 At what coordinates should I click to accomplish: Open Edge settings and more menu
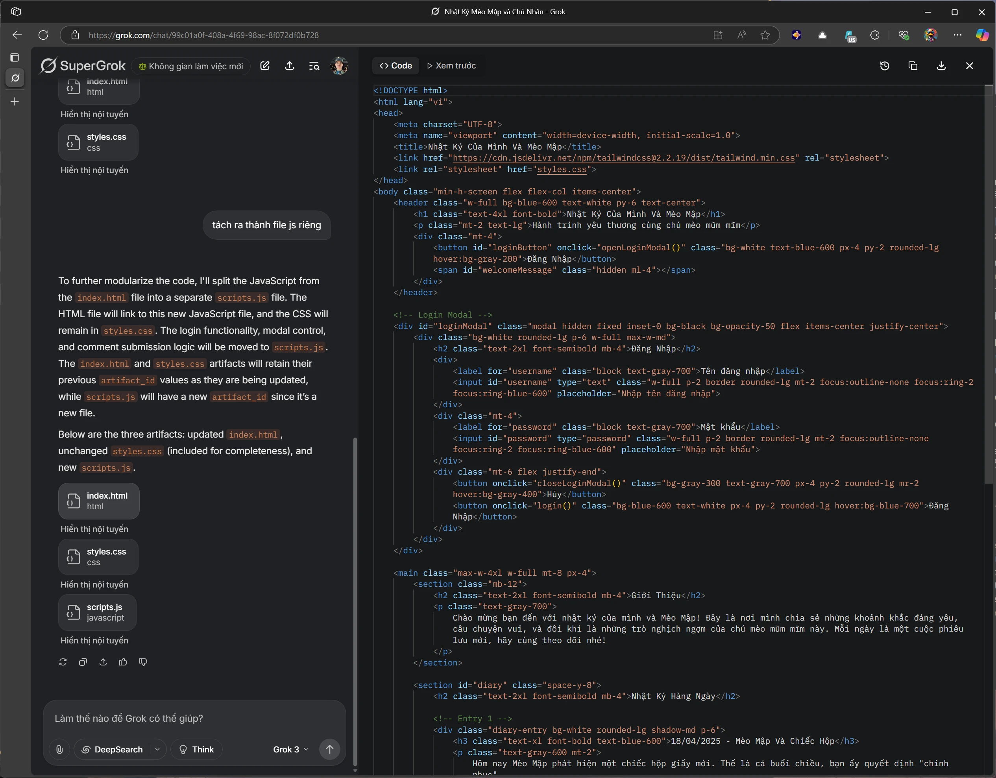coord(957,35)
